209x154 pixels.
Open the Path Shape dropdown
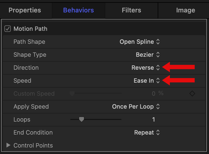point(140,42)
